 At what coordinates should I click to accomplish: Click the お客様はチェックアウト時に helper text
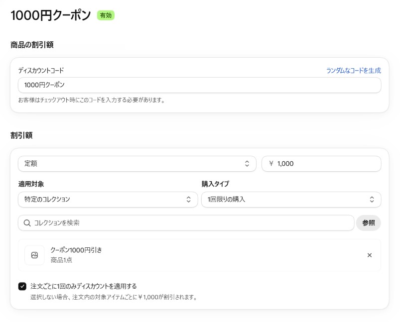[x=91, y=100]
